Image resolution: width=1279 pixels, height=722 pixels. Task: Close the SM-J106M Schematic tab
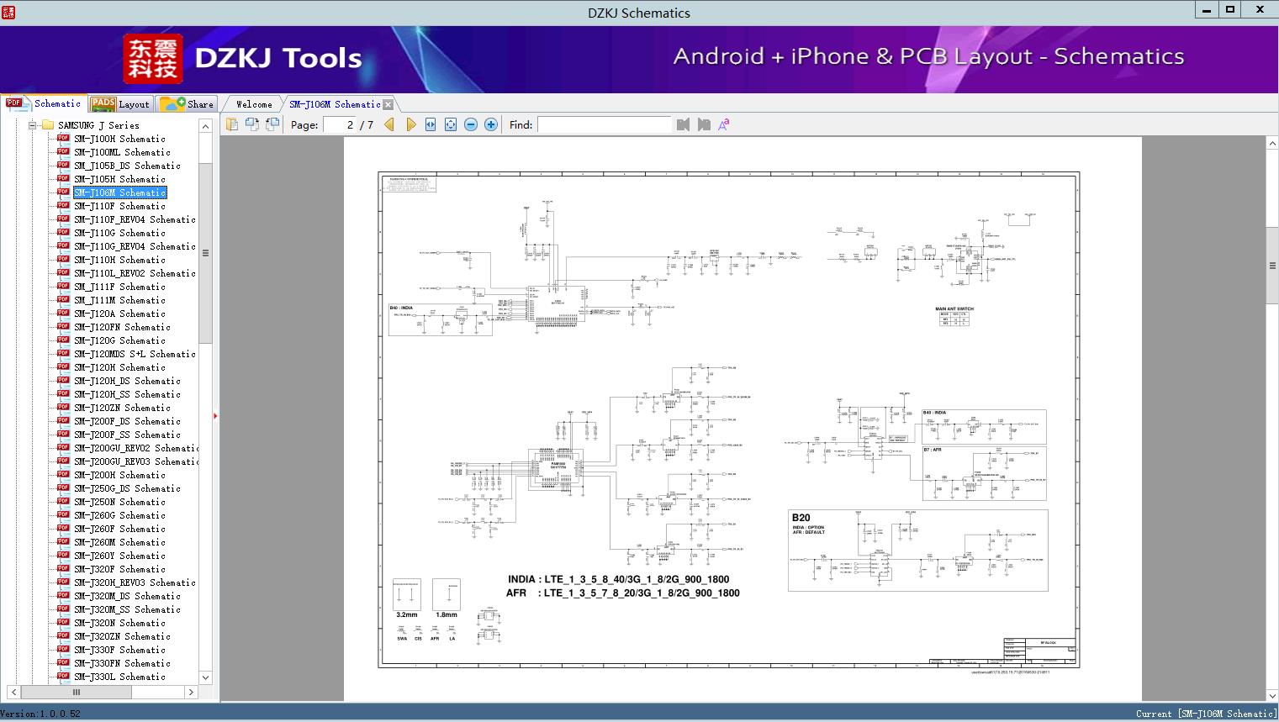click(388, 105)
